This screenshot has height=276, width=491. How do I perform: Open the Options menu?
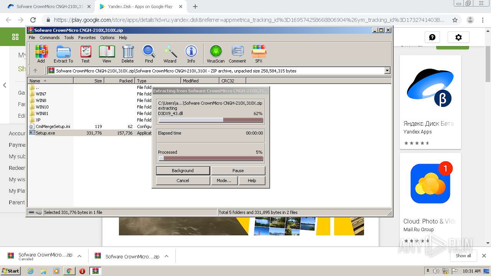pyautogui.click(x=107, y=38)
